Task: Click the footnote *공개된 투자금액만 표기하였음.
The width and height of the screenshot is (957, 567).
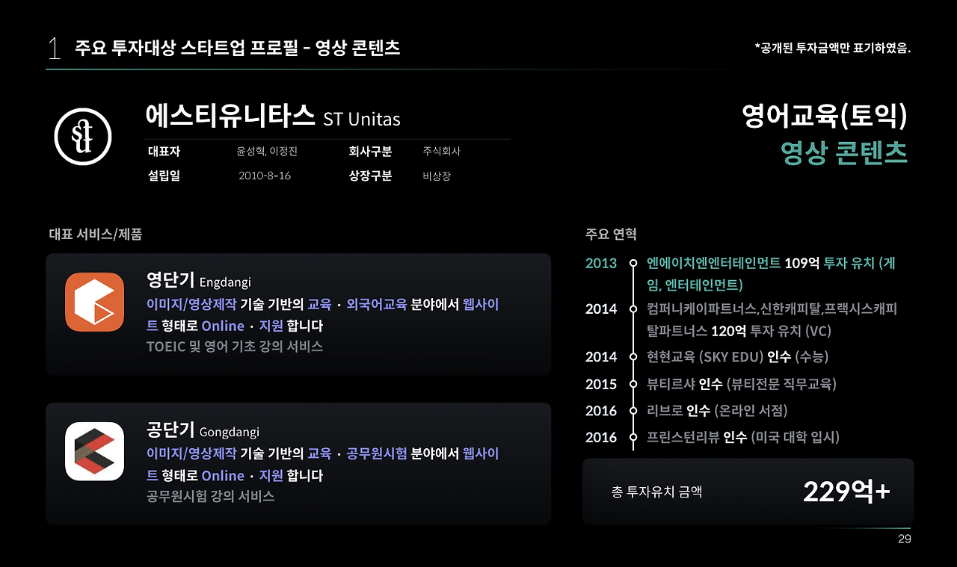Action: point(833,49)
